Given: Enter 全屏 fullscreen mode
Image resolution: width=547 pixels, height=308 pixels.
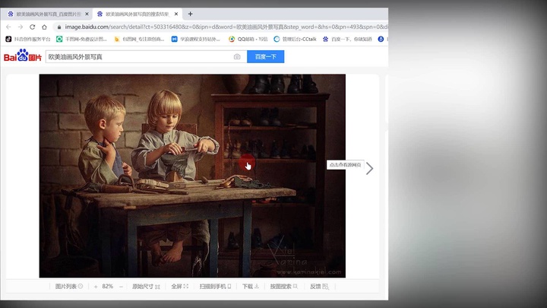Looking at the screenshot, I should (x=179, y=287).
